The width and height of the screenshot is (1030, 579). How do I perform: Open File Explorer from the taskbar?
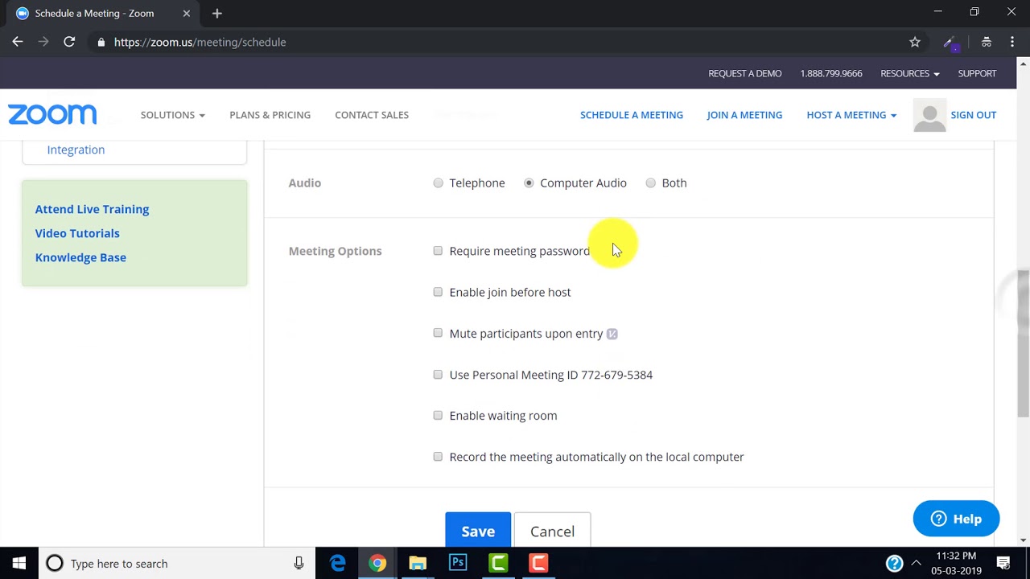coord(418,563)
